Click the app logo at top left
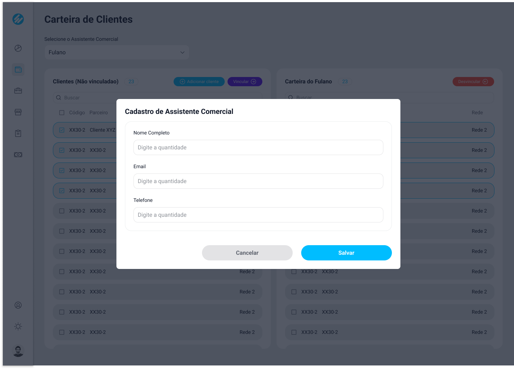The height and width of the screenshot is (369, 514). pyautogui.click(x=18, y=19)
